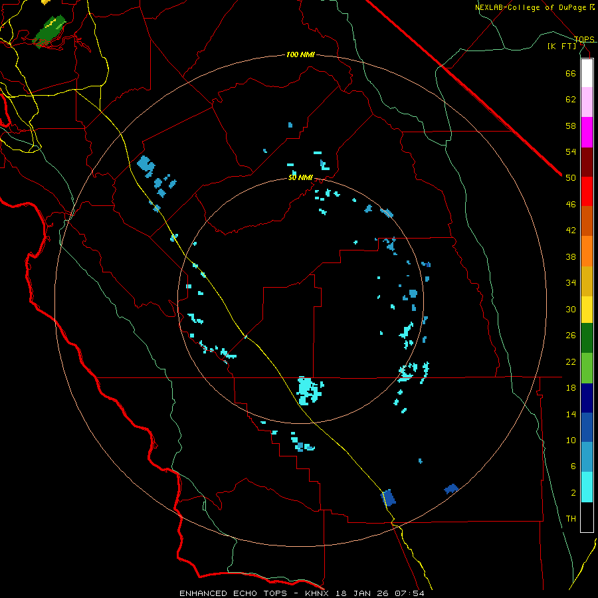Select the magenta 58 kft legend swatch
The image size is (598, 598).
(587, 132)
